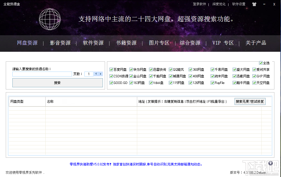
Task: Click the 网盘类型 column header
Action: pos(27,102)
